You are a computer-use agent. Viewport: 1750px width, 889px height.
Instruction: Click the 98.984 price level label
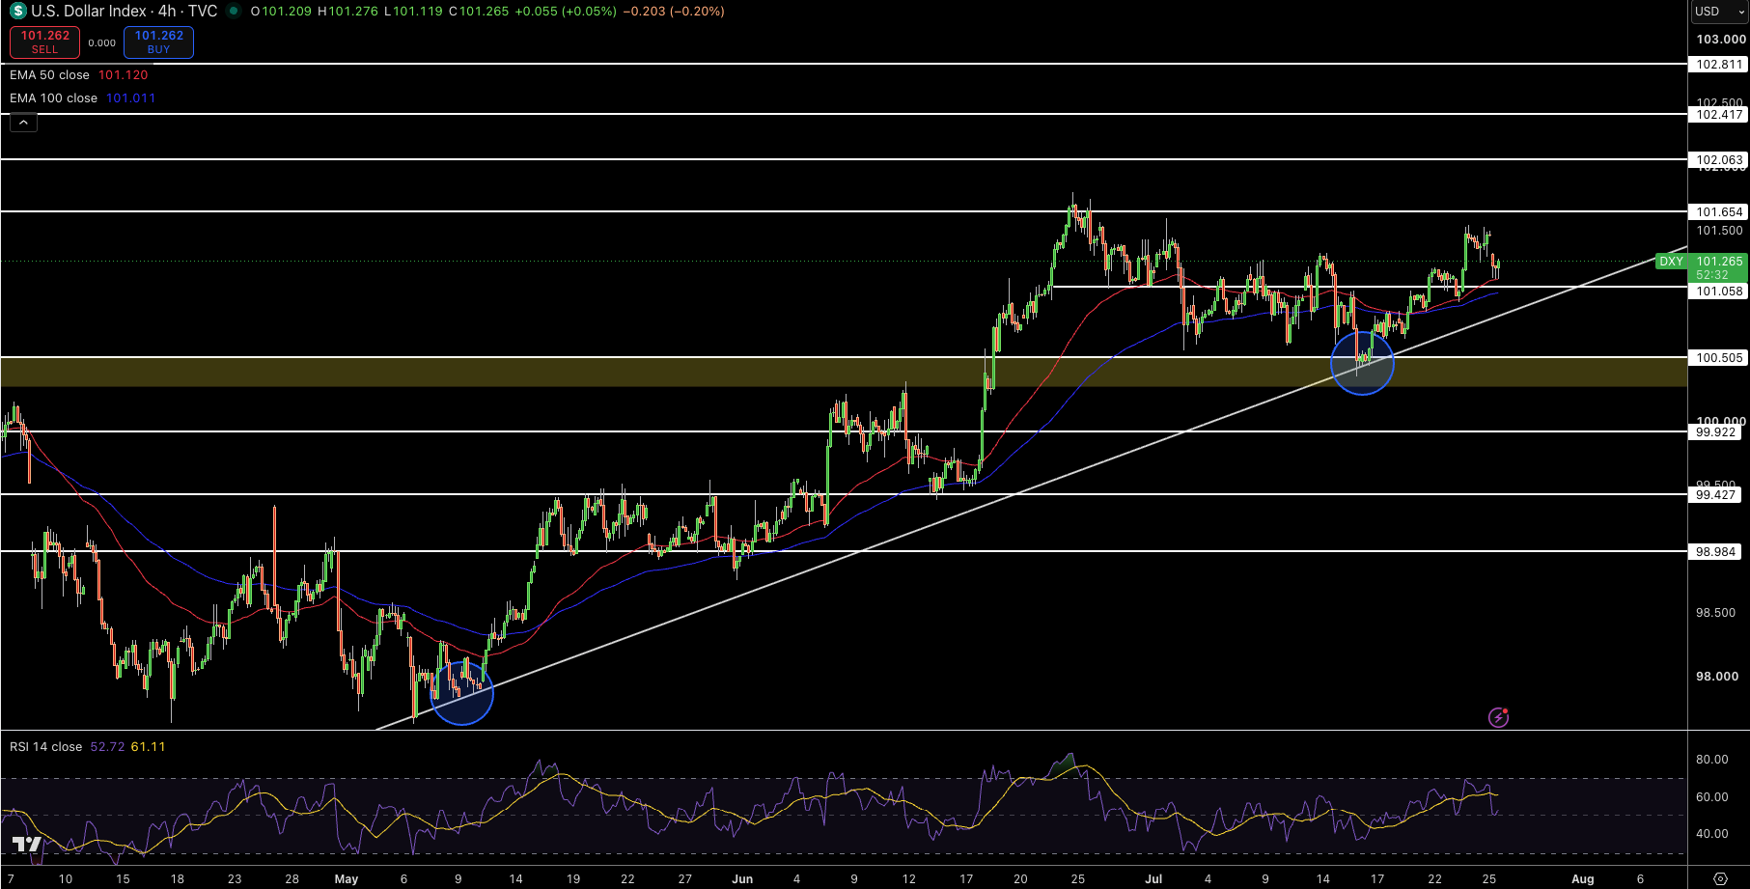click(x=1715, y=552)
